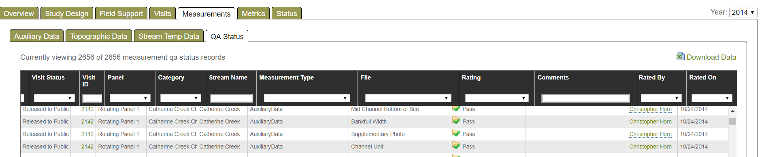Sort by the Visit Status column header
The image size is (762, 157).
(x=48, y=77)
